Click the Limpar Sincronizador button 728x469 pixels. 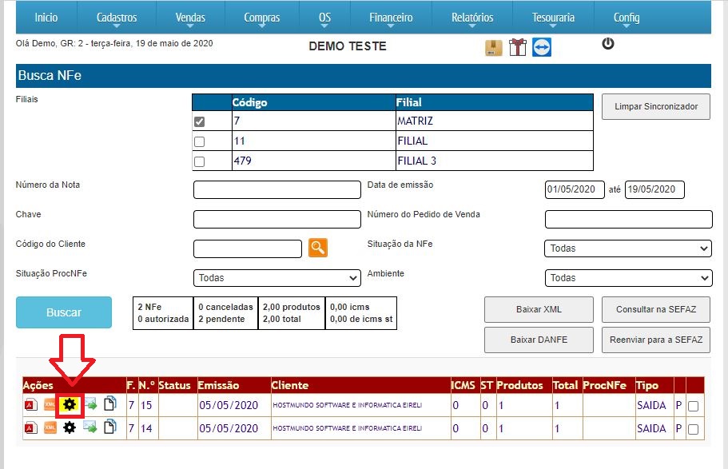click(656, 107)
